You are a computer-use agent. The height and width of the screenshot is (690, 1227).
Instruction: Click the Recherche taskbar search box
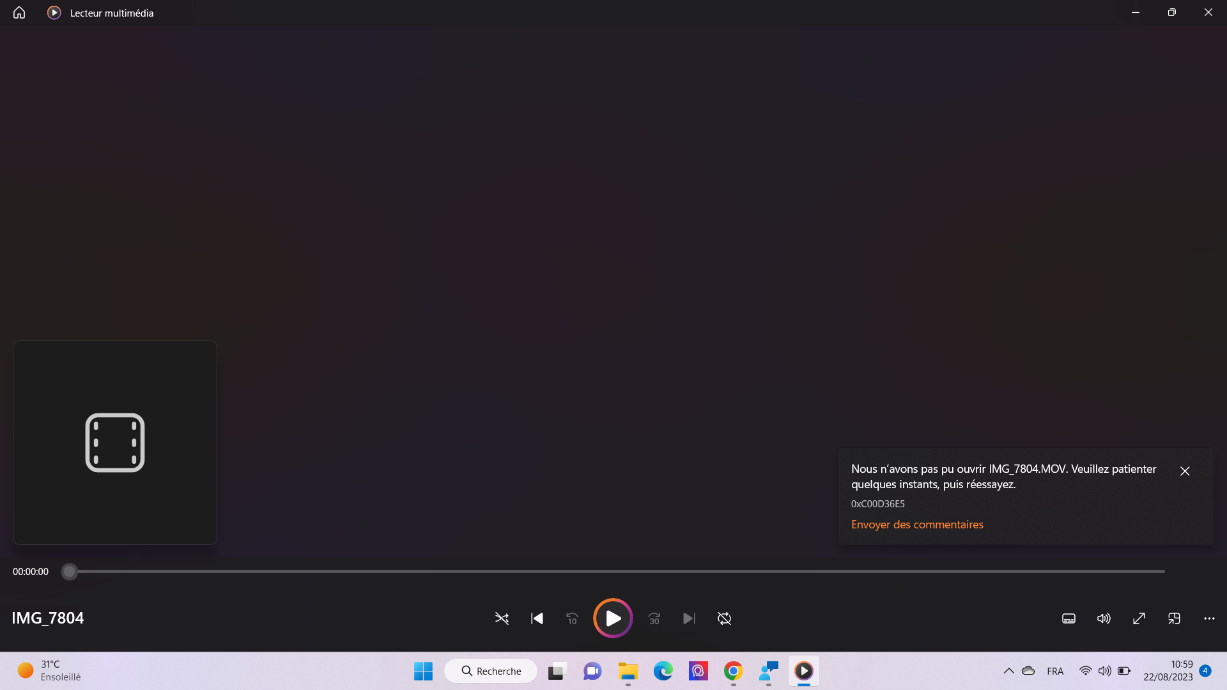click(x=491, y=671)
